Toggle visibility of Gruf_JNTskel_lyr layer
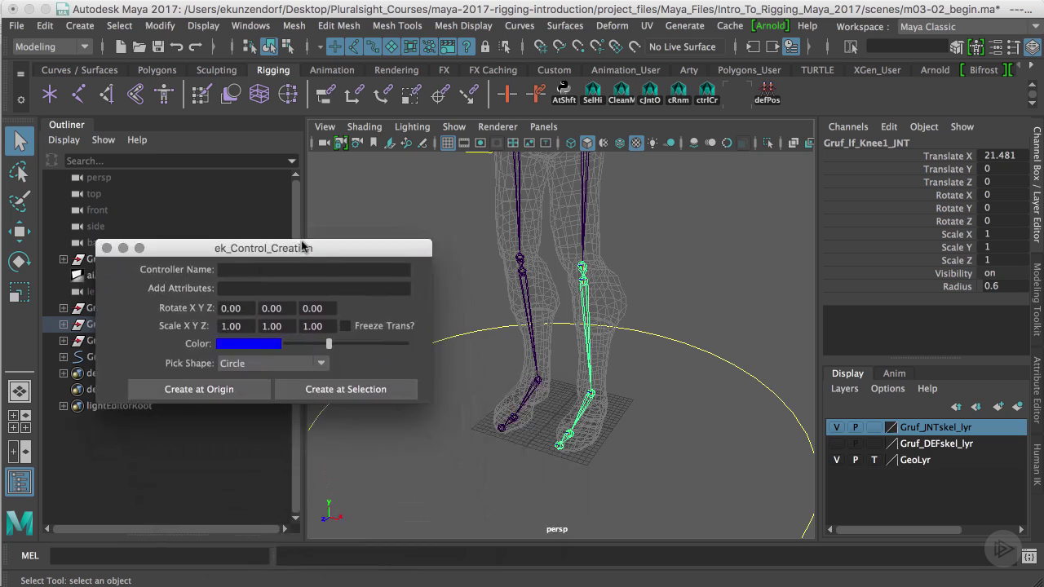1044x587 pixels. (836, 427)
